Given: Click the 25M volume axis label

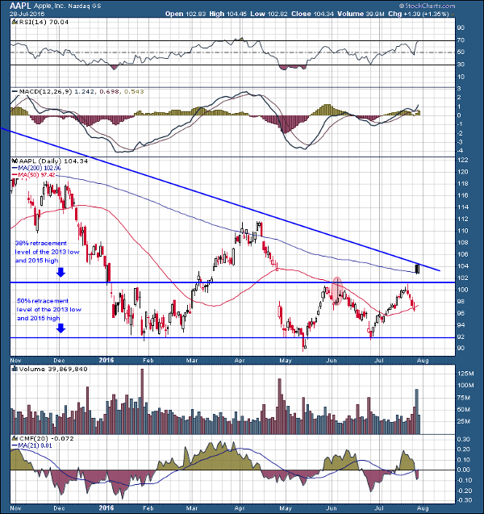Looking at the screenshot, I should [465, 421].
